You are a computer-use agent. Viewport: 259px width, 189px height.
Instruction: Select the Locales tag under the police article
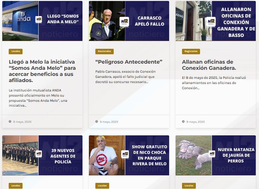(x=16, y=186)
